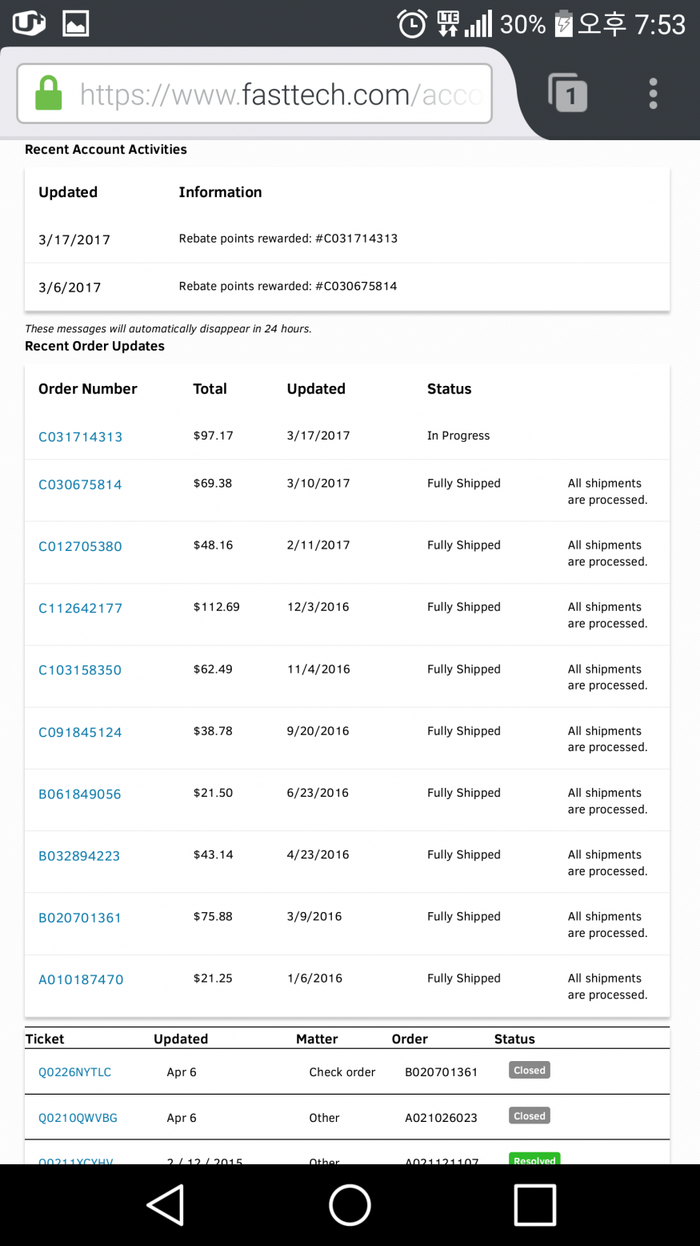
Task: Open support ticket Q0226NYTLC
Action: click(x=75, y=1072)
